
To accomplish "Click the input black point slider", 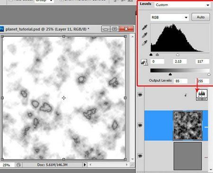I will (151, 55).
